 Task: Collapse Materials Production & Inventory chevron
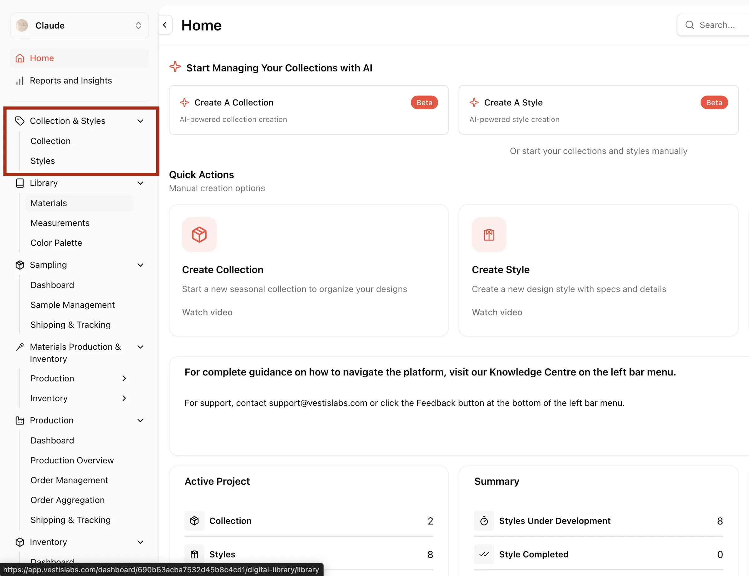pos(140,347)
